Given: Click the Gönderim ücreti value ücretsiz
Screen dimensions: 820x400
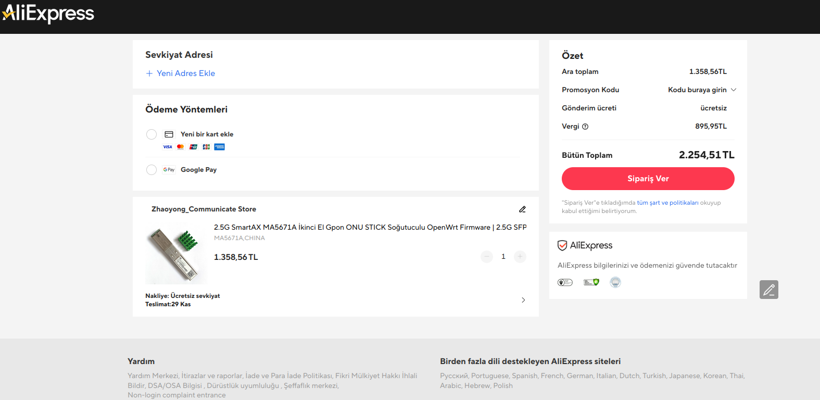Looking at the screenshot, I should click(714, 108).
